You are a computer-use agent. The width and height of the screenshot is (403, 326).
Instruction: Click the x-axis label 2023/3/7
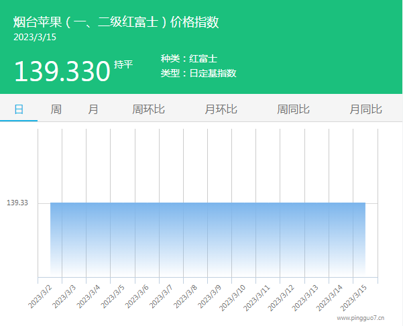pos(161,296)
